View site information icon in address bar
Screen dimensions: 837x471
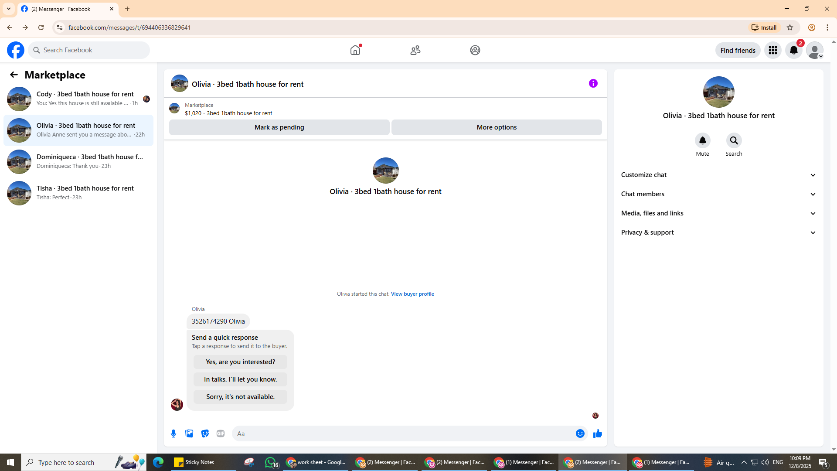(x=60, y=27)
